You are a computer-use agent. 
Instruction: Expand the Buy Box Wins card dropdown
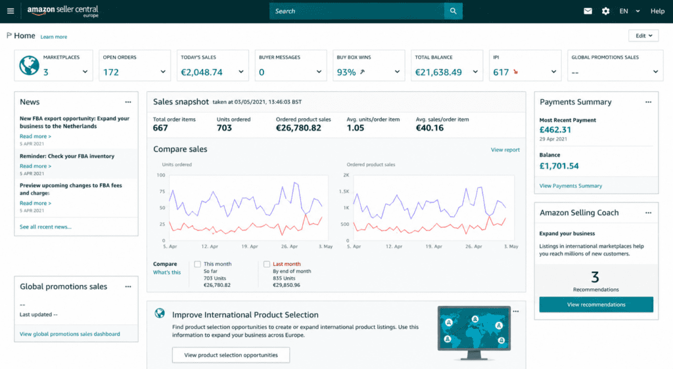(x=397, y=72)
